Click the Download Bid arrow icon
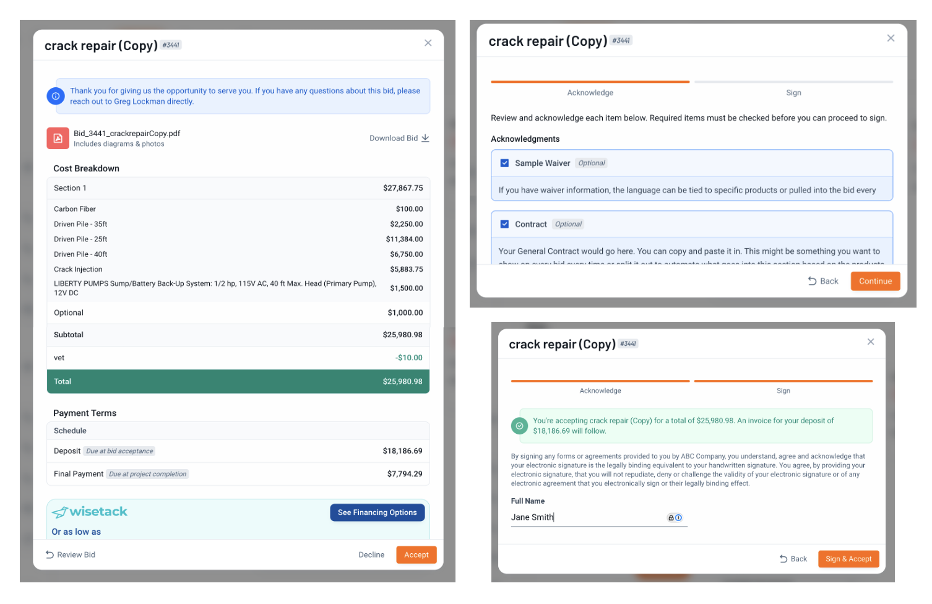This screenshot has height=604, width=932. pos(425,138)
